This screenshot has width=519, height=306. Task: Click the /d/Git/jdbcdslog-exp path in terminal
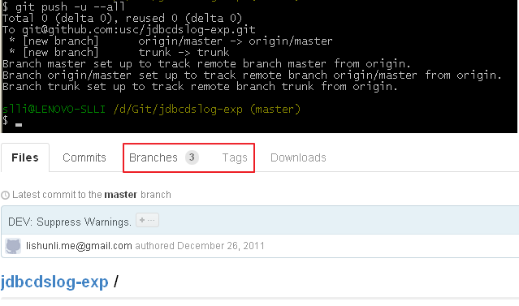[x=178, y=109]
